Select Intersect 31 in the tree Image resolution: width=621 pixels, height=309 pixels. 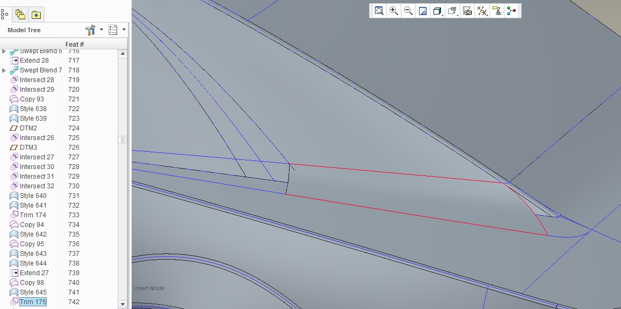(x=37, y=176)
